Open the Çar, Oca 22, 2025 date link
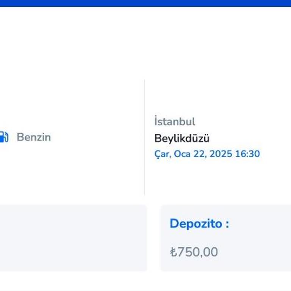 [207, 154]
